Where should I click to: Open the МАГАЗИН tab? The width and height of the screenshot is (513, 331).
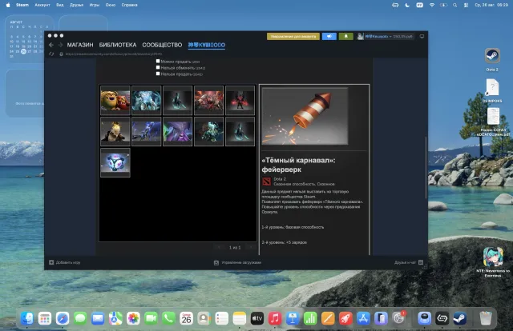pyautogui.click(x=80, y=45)
